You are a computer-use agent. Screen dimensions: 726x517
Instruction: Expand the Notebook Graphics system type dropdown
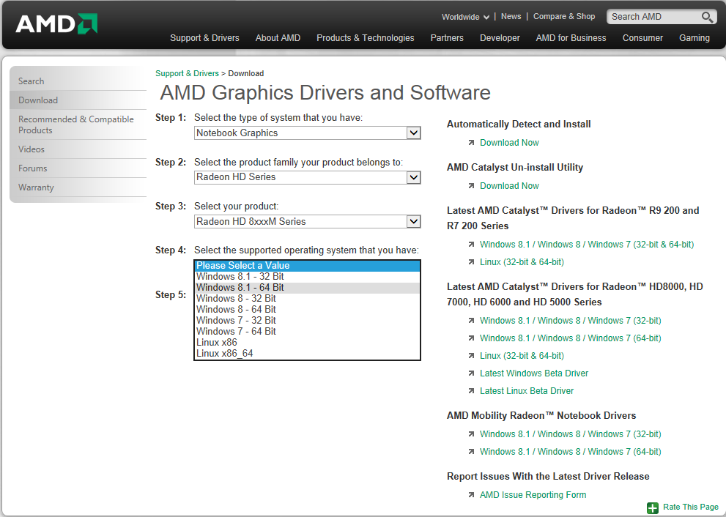(413, 133)
